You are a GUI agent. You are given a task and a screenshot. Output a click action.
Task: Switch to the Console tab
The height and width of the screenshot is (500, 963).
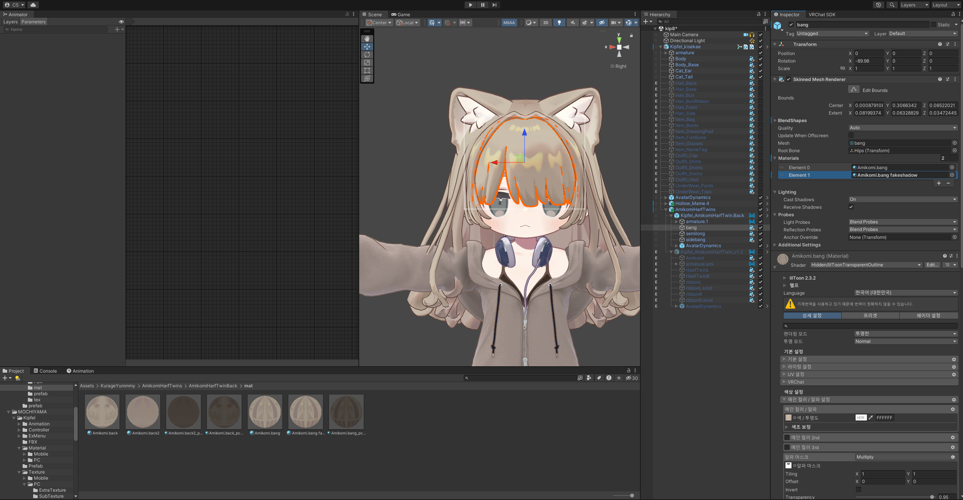click(45, 371)
